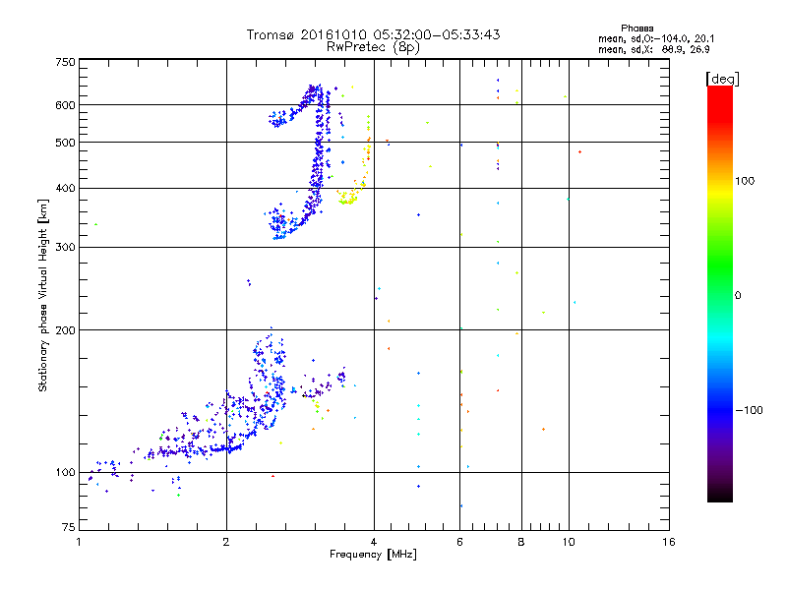
Task: Click the frequency tick label "8"
Action: tap(521, 542)
